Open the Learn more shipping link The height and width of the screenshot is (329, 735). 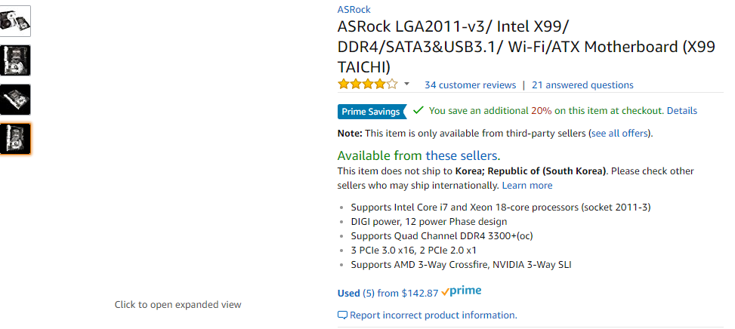click(527, 186)
